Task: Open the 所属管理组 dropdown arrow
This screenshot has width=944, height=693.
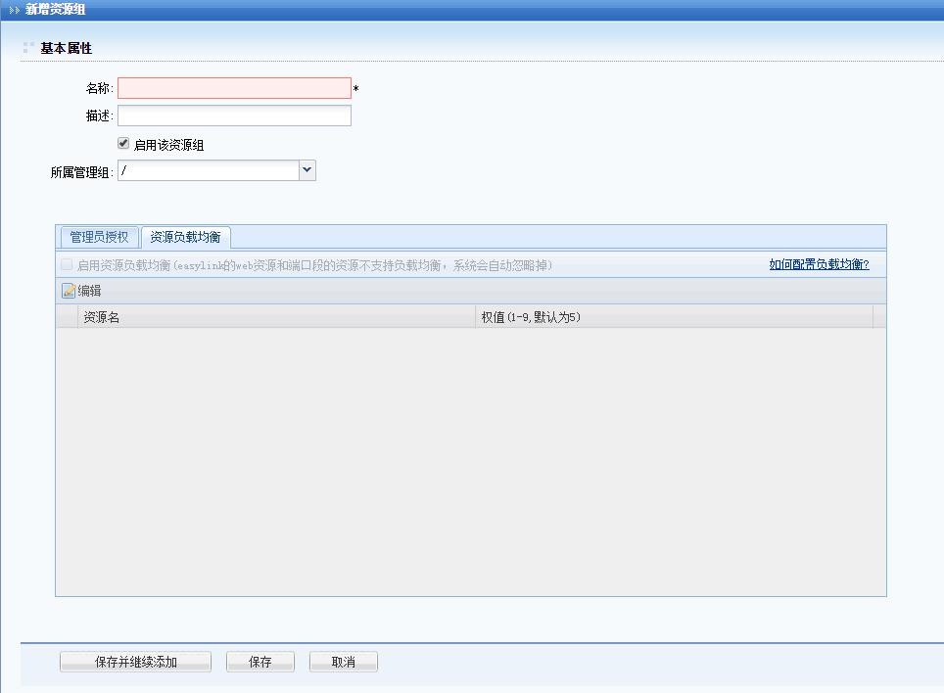Action: click(x=307, y=170)
